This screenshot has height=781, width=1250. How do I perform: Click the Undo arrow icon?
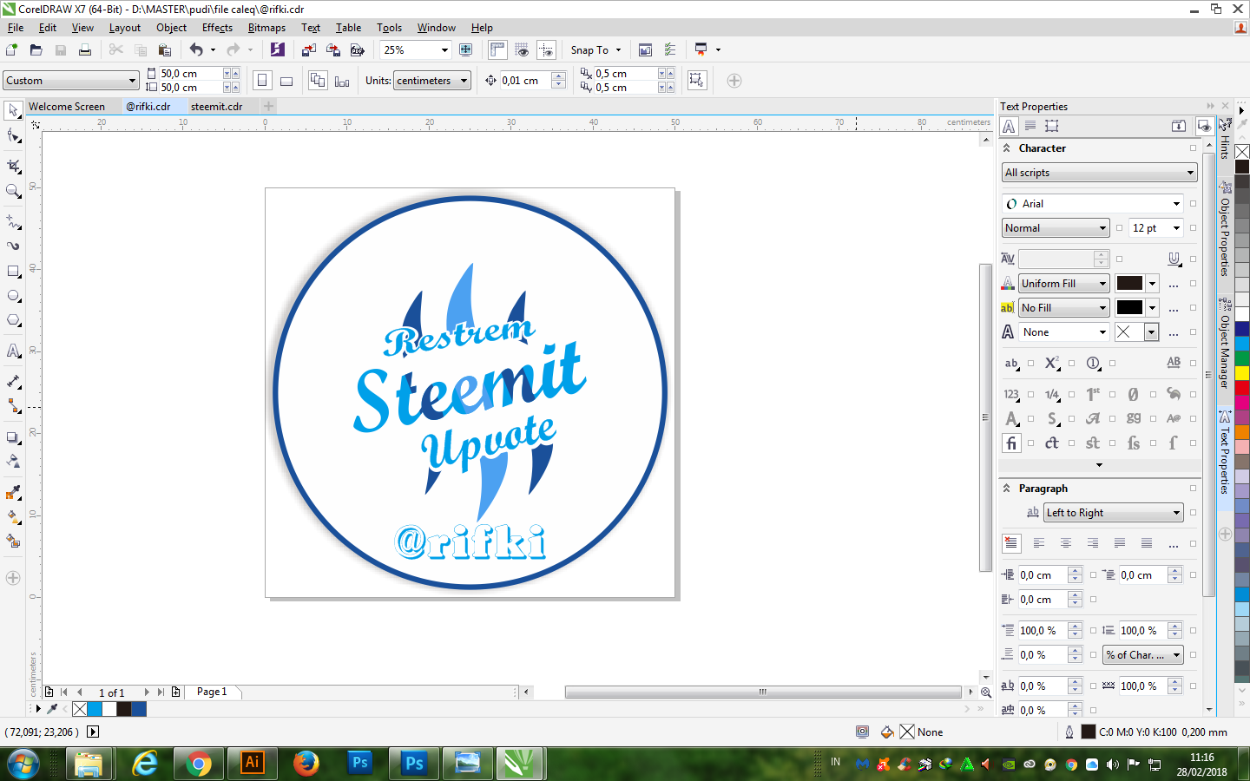[196, 49]
